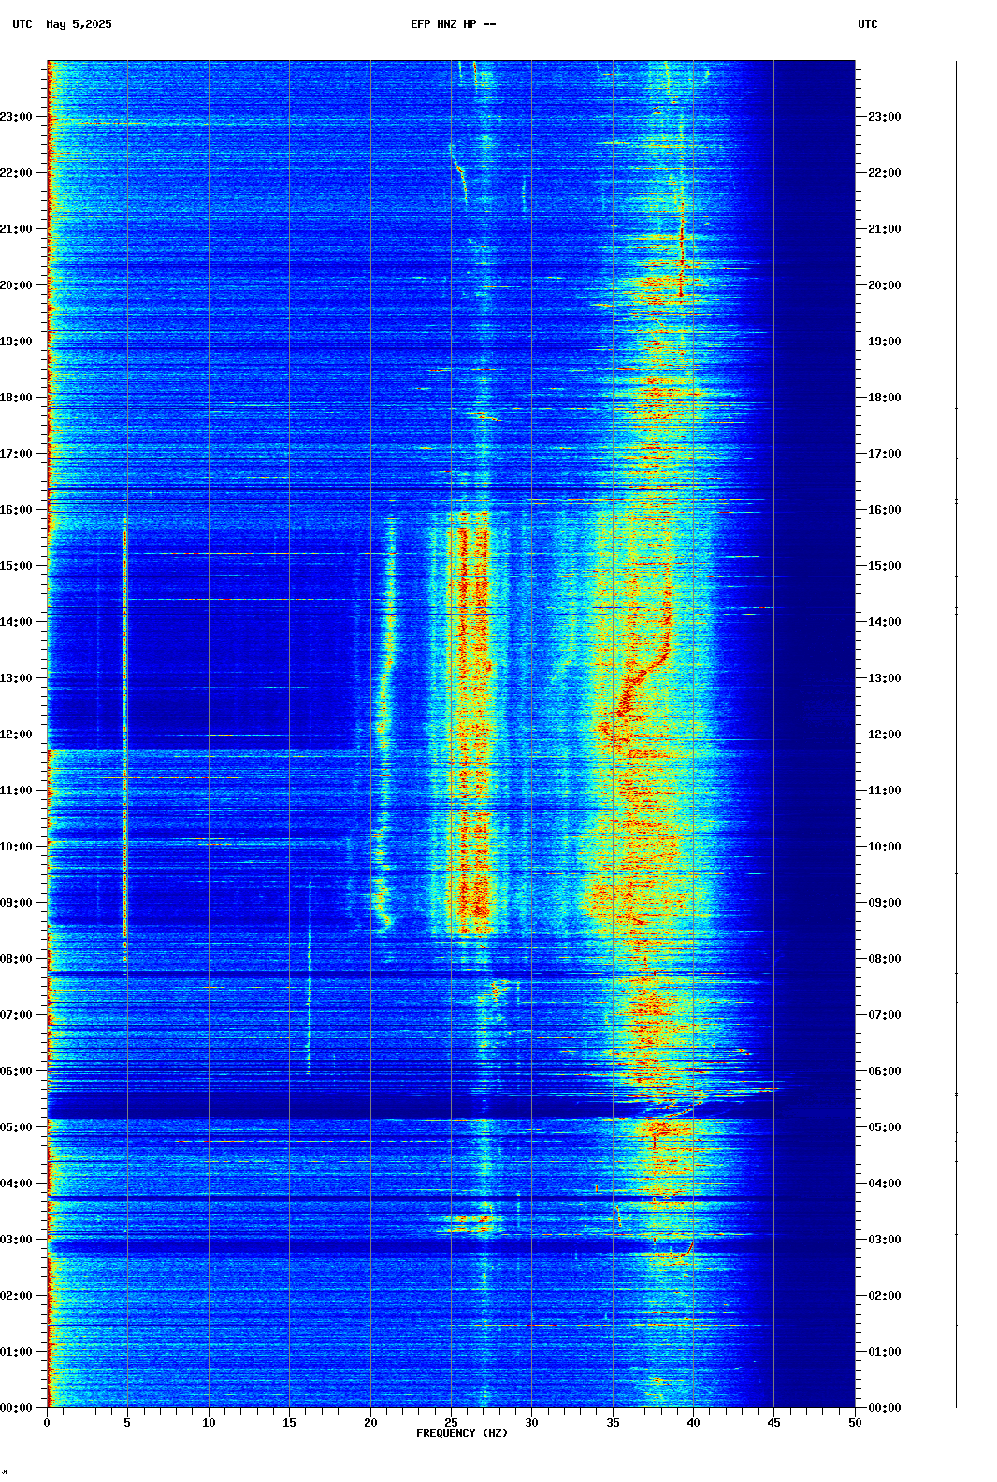Pick 20:00 on the right time axis
The width and height of the screenshot is (997, 1482).
point(885,285)
